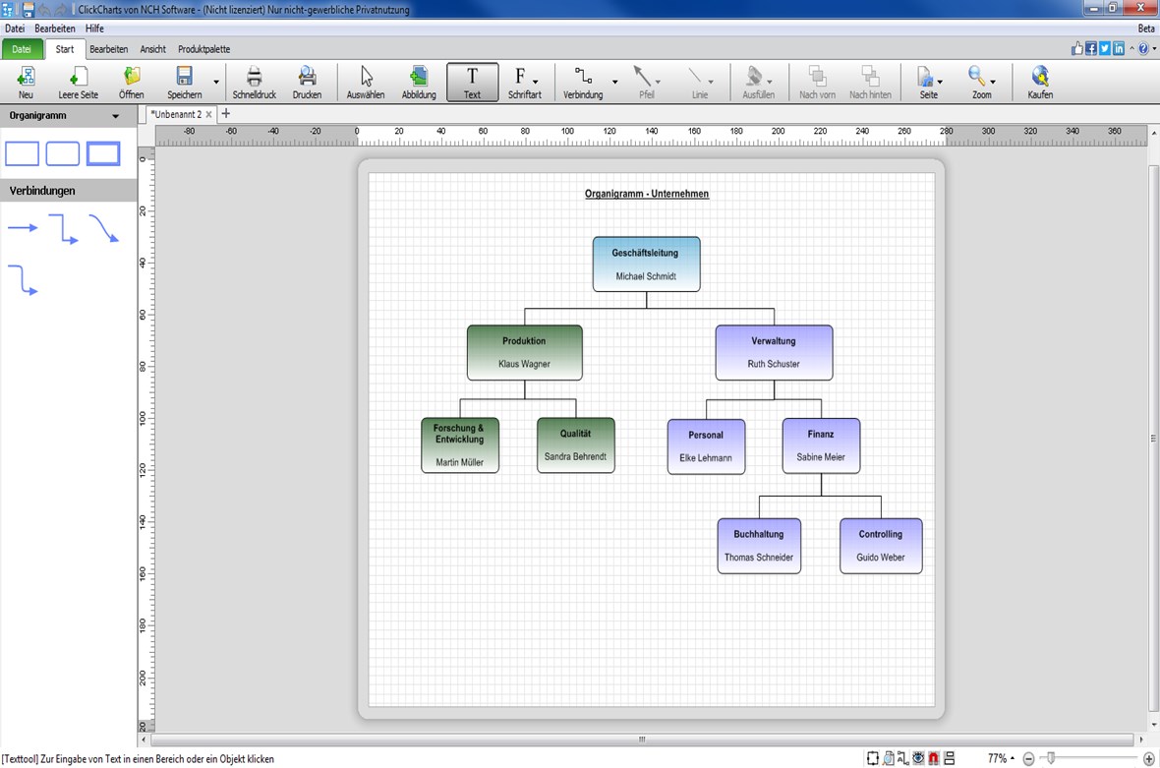Select the curved arrow connector
Screen dimensions: 1160x768
tap(103, 228)
